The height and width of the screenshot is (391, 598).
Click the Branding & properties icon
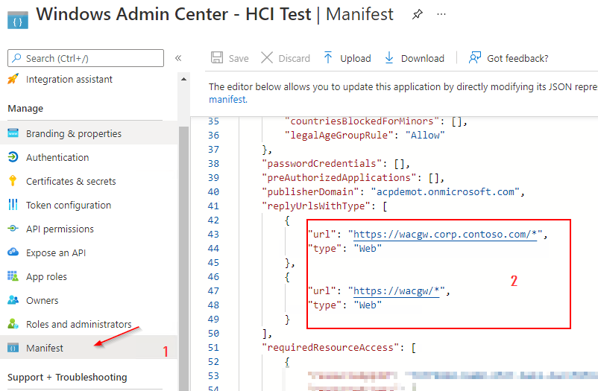[13, 133]
